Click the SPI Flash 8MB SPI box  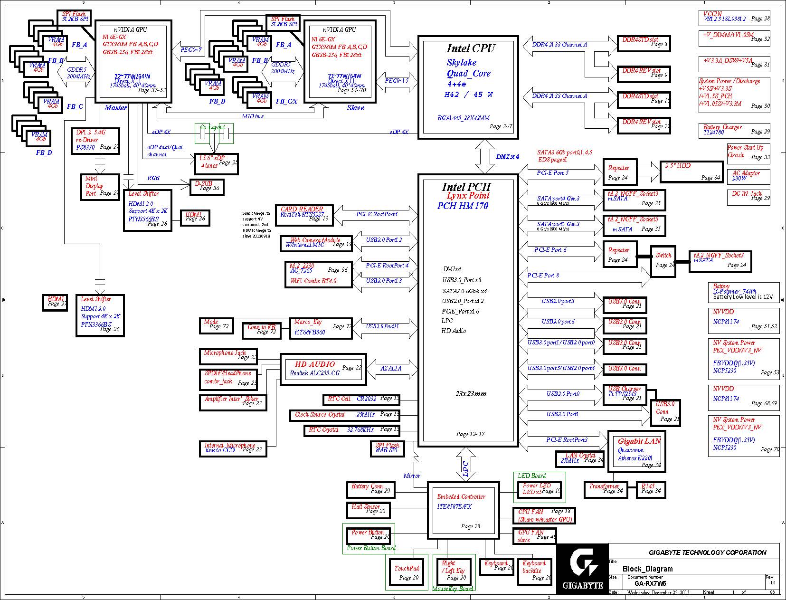[388, 448]
